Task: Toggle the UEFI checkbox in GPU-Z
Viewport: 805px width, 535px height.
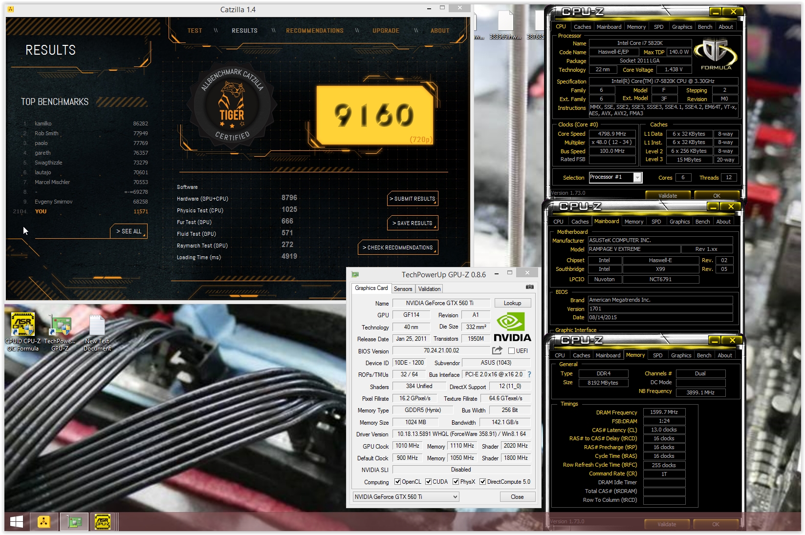Action: (511, 350)
